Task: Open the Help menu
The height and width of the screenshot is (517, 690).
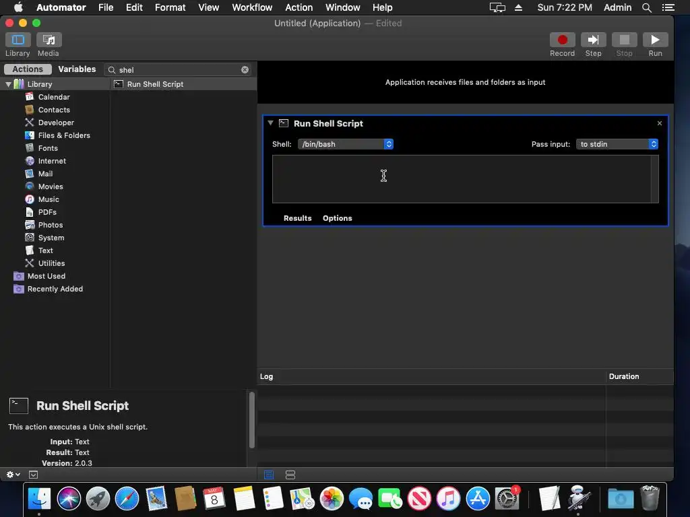Action: 383,7
